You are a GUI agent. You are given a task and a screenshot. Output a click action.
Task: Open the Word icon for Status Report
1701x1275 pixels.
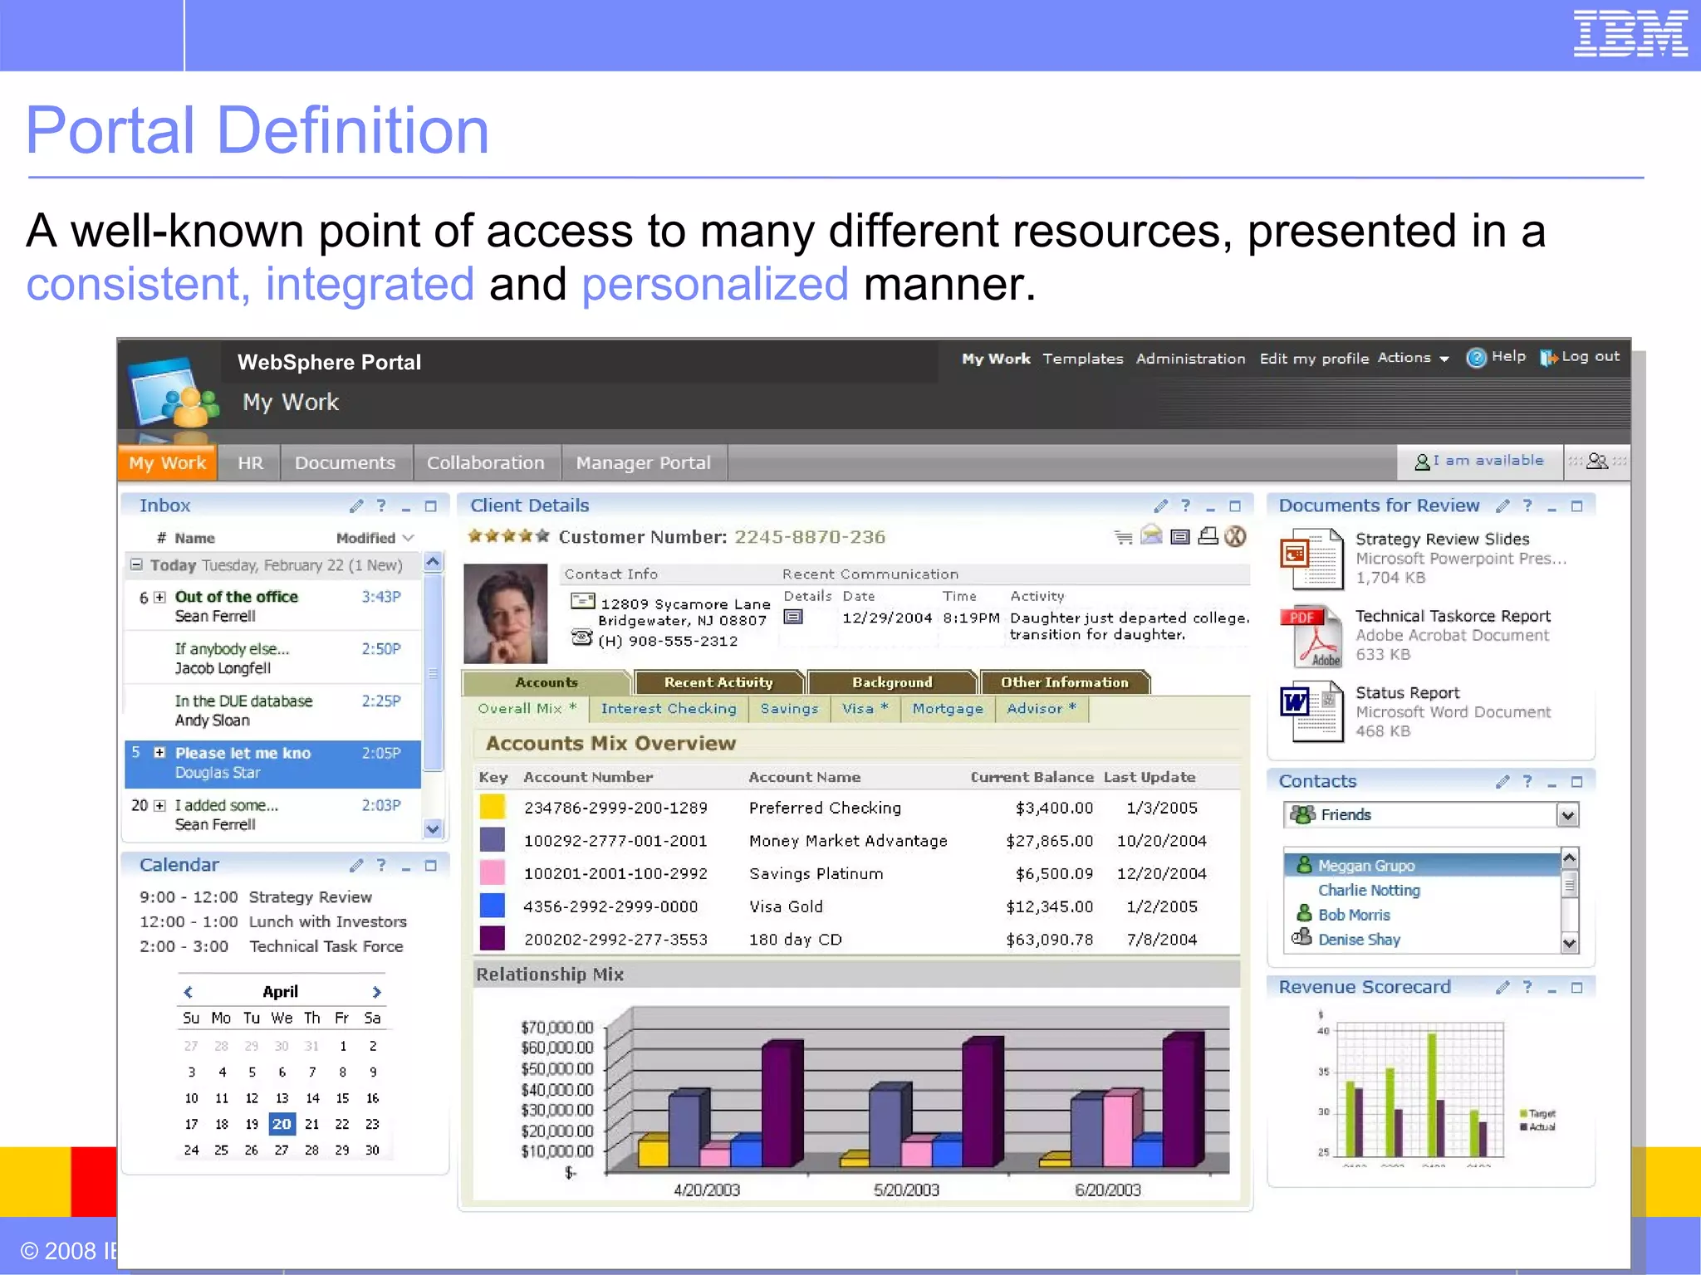pos(1311,711)
